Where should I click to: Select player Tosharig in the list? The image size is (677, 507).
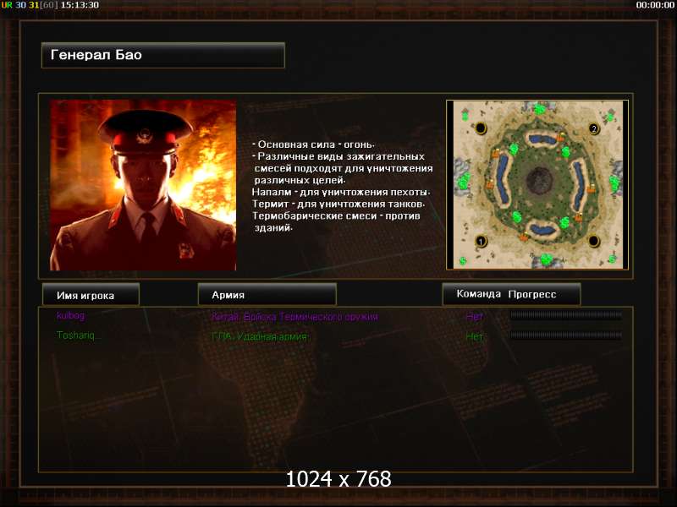click(78, 335)
